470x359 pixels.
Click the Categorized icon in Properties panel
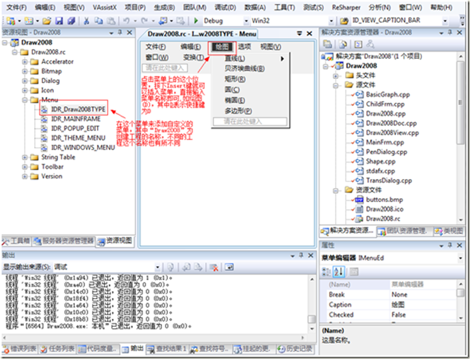point(326,272)
